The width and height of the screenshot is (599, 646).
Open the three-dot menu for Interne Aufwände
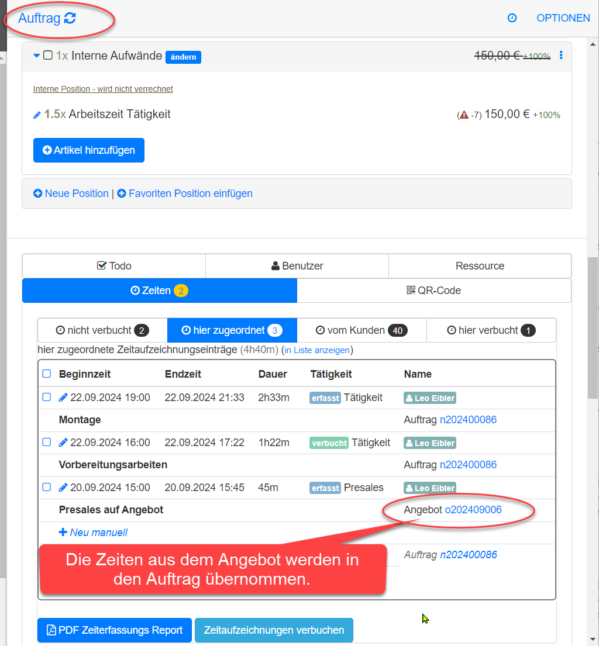coord(561,55)
